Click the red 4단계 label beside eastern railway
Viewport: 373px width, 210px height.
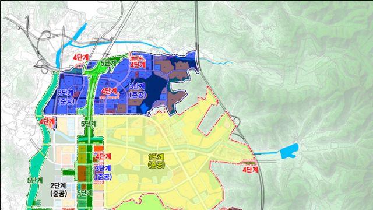pyautogui.click(x=250, y=170)
